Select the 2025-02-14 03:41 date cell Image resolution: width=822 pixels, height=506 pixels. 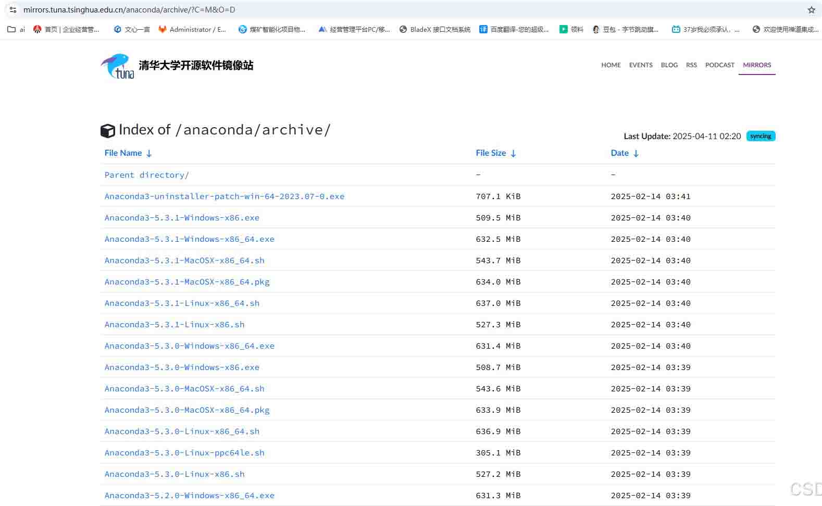point(651,196)
